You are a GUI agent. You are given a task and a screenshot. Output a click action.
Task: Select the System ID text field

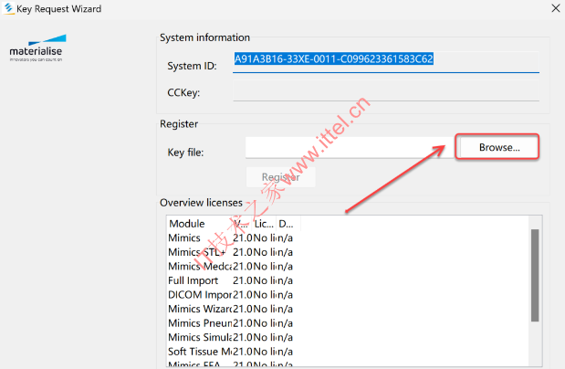pyautogui.click(x=386, y=62)
